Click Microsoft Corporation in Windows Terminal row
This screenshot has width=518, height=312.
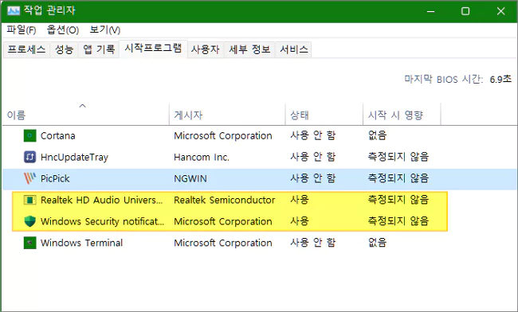point(223,243)
